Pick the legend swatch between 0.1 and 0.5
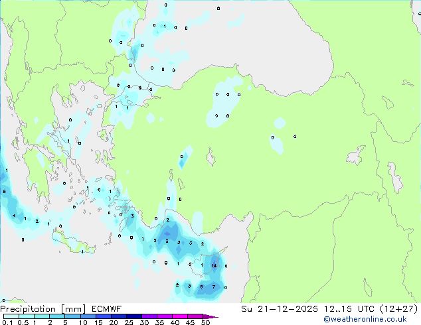421x325 pixels. pyautogui.click(x=11, y=316)
